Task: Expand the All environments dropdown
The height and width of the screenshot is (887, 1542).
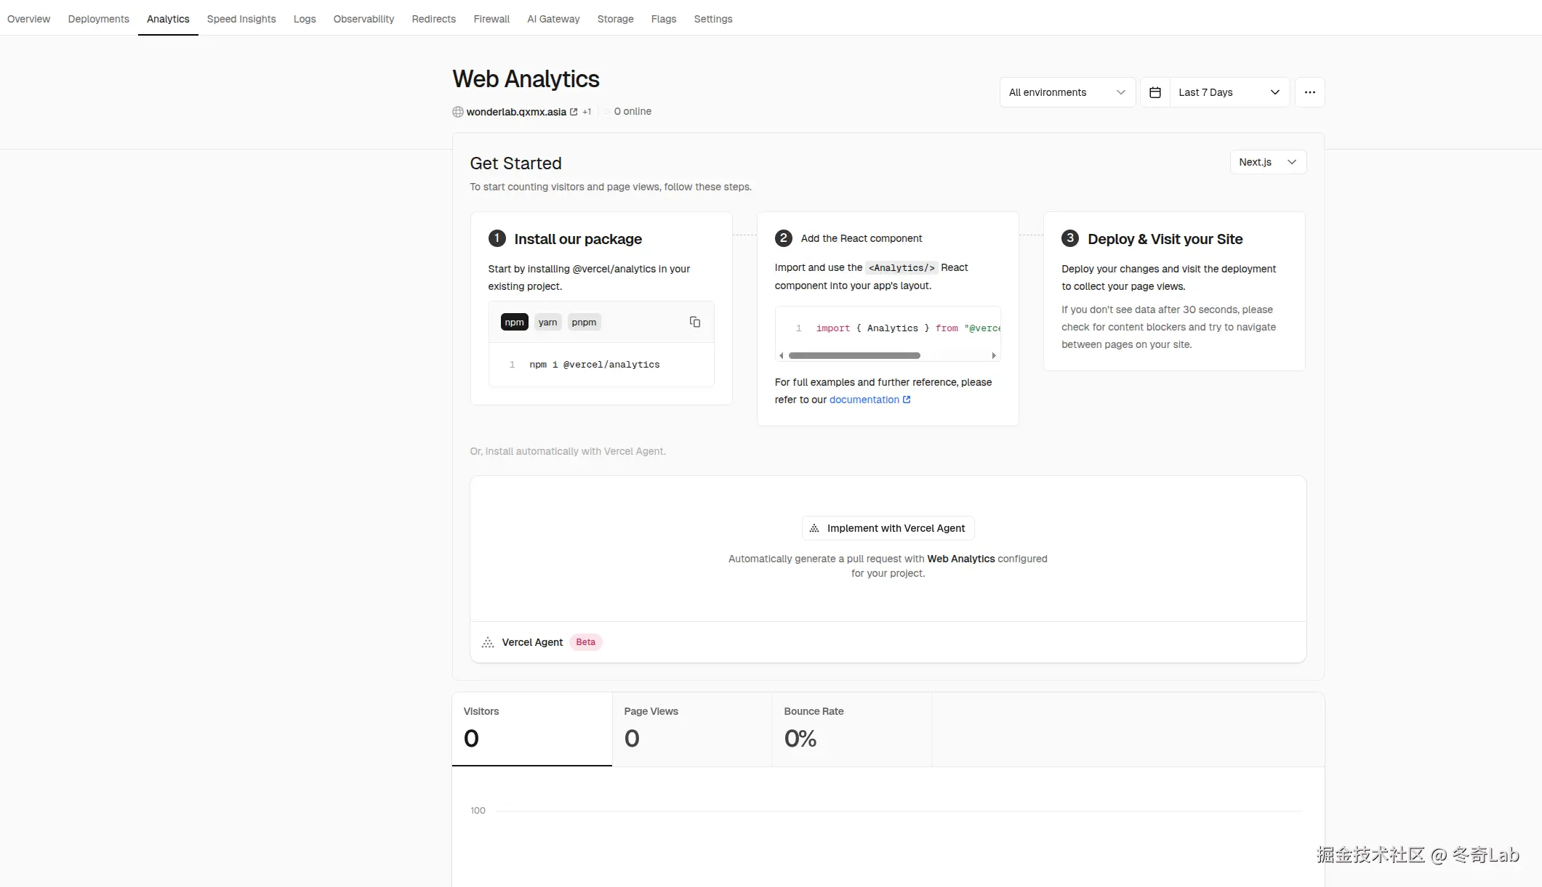Action: [1067, 92]
